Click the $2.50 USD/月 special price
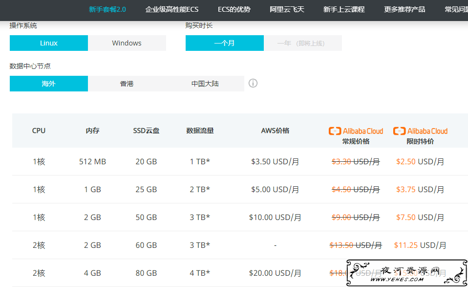Screen dimensions: 468x287 point(420,161)
